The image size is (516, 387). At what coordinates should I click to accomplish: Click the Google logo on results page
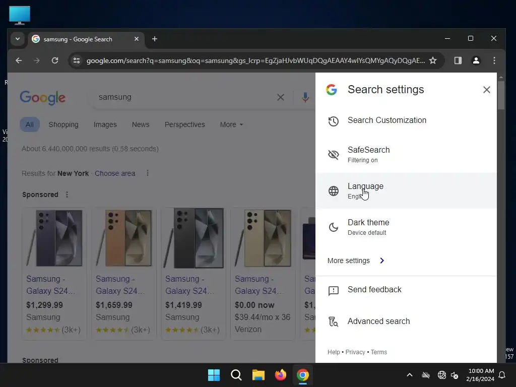[x=42, y=98]
